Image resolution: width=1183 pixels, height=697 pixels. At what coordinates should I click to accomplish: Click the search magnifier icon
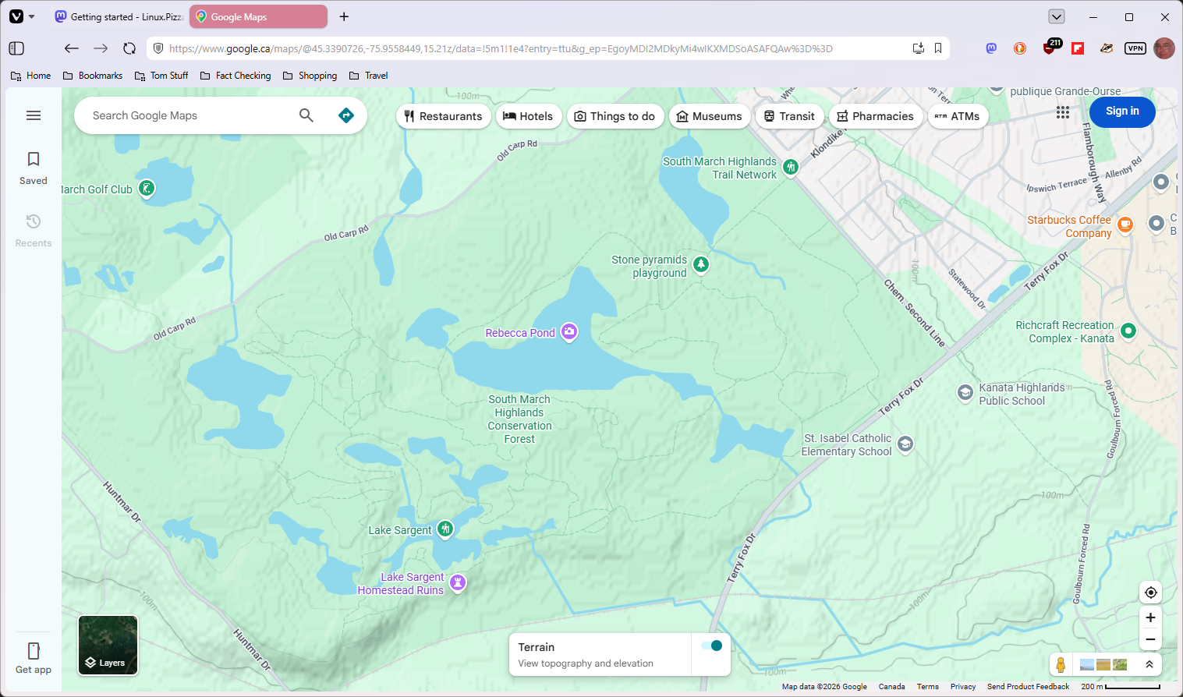pos(306,115)
